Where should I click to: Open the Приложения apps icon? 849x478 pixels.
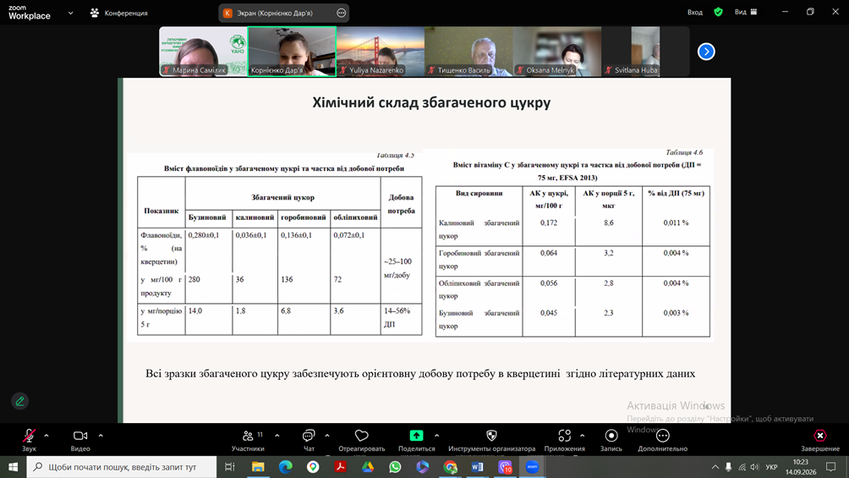tap(565, 436)
